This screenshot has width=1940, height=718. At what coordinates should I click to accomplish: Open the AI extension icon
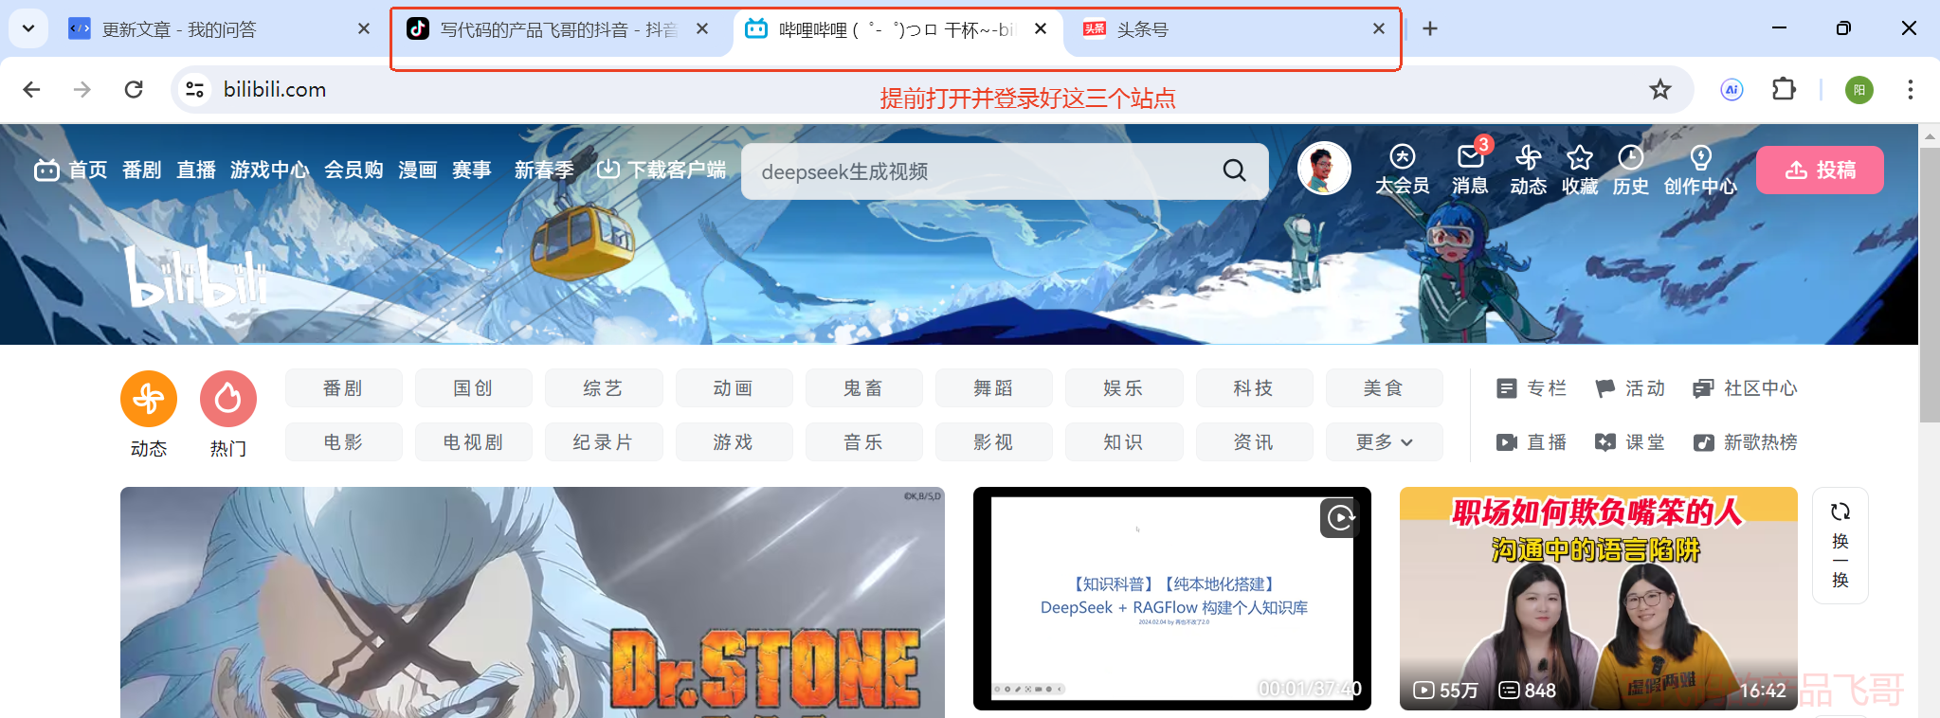click(x=1731, y=89)
